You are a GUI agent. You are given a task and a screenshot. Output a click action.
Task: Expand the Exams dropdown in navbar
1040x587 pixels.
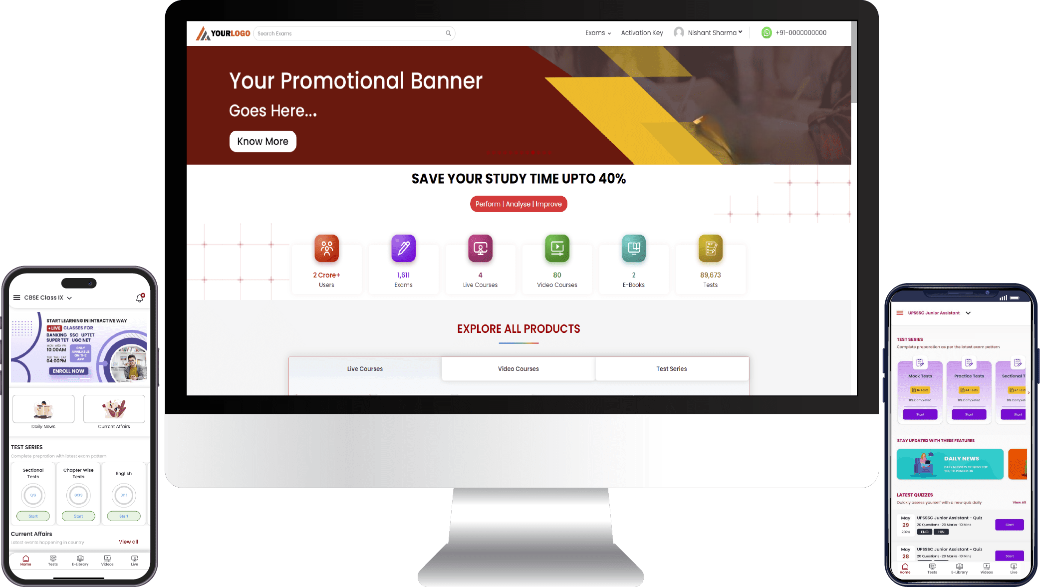click(x=597, y=32)
